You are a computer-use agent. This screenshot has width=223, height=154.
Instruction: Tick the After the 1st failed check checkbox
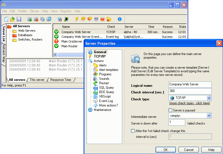(133, 131)
